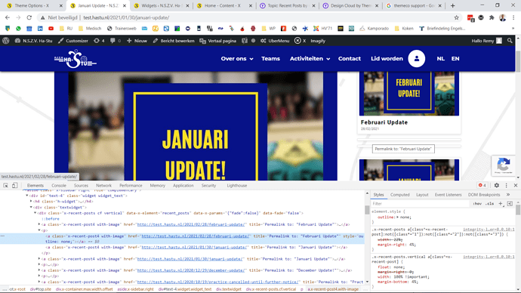Click Bericht bewerken in admin bar
Viewport: 521px width, 293px height.
pyautogui.click(x=174, y=41)
